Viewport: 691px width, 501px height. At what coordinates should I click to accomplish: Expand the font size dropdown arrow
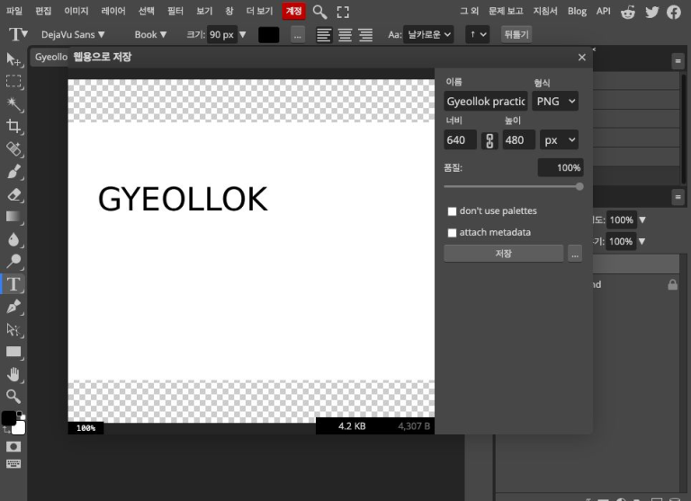(x=242, y=34)
